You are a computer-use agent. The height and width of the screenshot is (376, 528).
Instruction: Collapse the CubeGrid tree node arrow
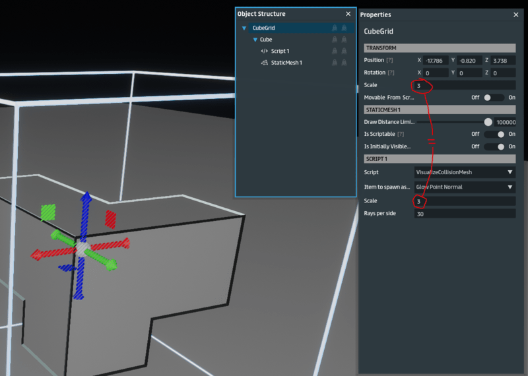click(x=244, y=28)
